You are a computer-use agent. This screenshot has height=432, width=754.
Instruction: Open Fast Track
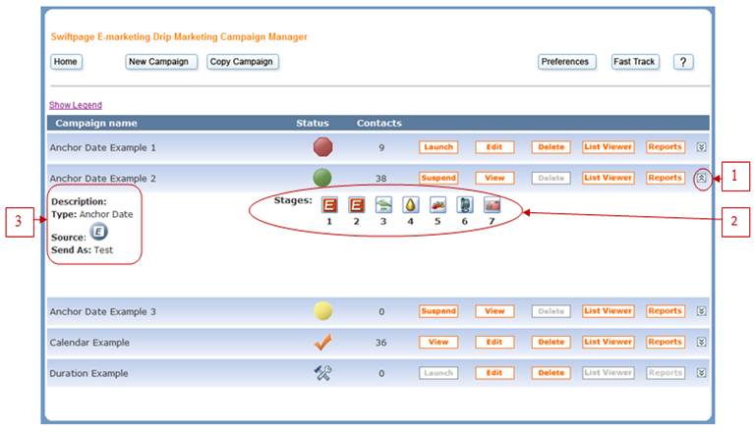(x=635, y=62)
